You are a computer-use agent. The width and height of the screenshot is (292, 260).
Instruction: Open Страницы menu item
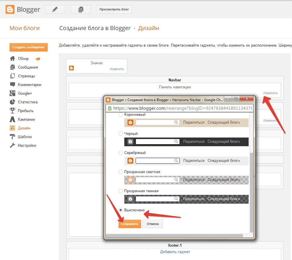[x=26, y=76]
